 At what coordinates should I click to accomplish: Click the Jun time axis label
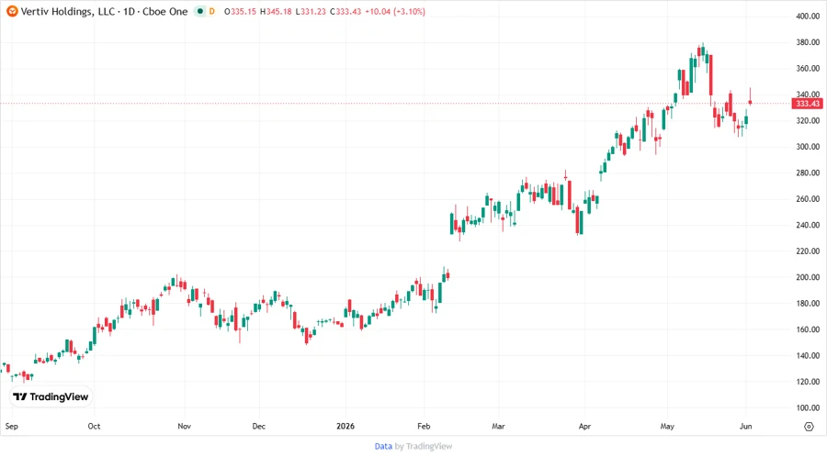745,426
